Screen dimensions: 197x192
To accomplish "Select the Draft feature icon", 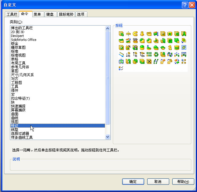I will coord(177,41).
